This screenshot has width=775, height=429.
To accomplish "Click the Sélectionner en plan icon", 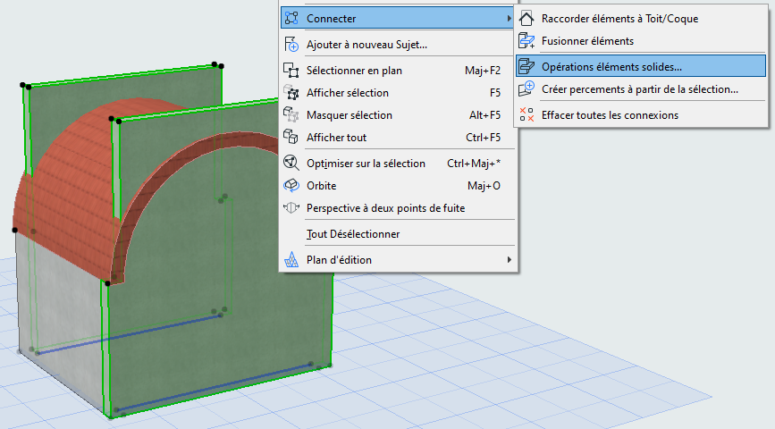I will [x=291, y=70].
